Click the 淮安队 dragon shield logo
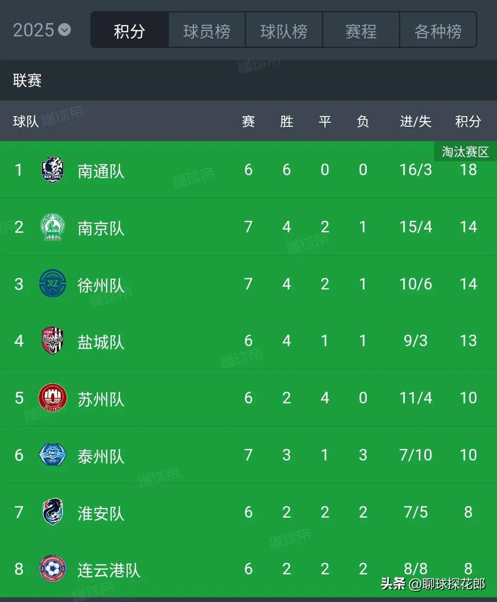Image resolution: width=497 pixels, height=602 pixels. click(52, 512)
